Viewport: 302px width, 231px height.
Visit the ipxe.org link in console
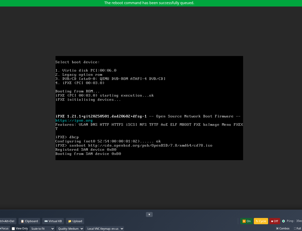(x=74, y=120)
